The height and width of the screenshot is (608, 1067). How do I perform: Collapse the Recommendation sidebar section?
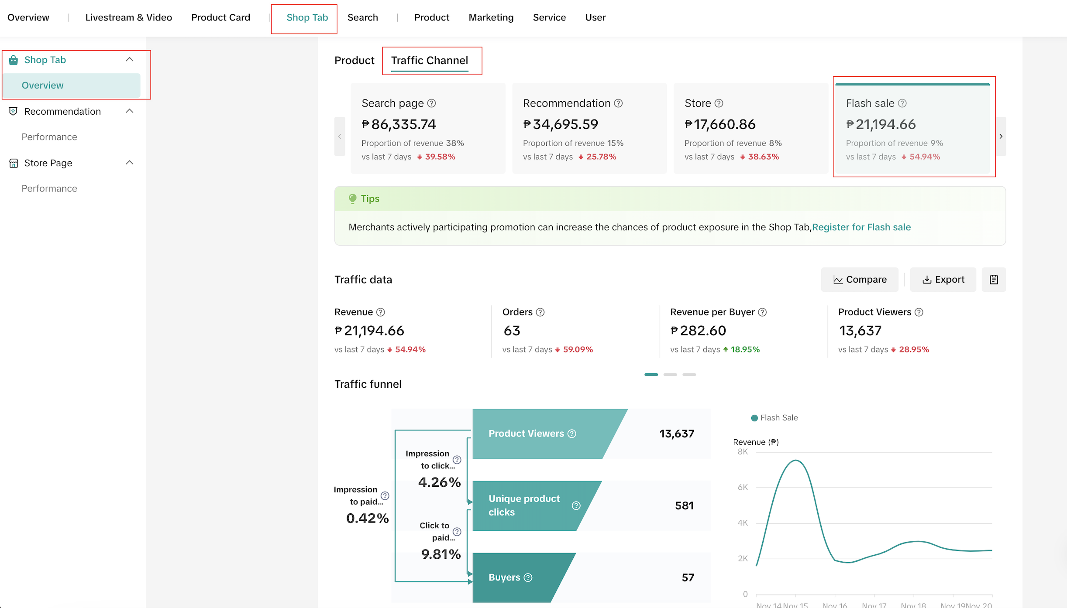tap(129, 111)
